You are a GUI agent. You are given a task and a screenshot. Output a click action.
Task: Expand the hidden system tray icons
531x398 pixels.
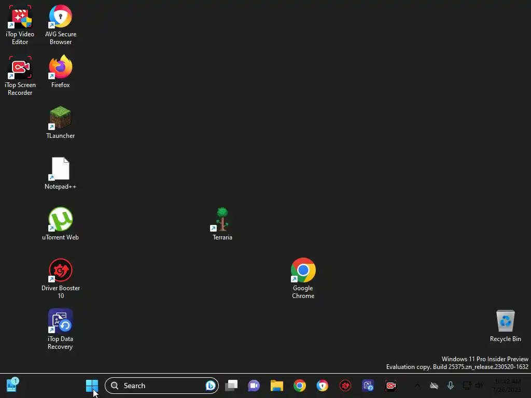click(417, 386)
